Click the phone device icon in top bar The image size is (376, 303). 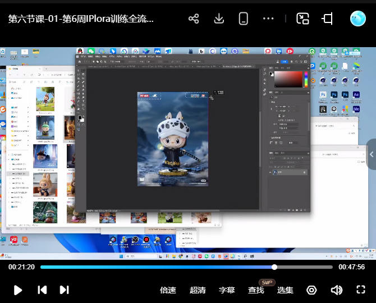[x=244, y=19]
